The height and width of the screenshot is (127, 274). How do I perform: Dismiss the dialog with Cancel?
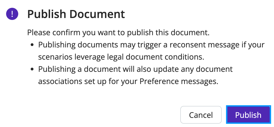201,115
